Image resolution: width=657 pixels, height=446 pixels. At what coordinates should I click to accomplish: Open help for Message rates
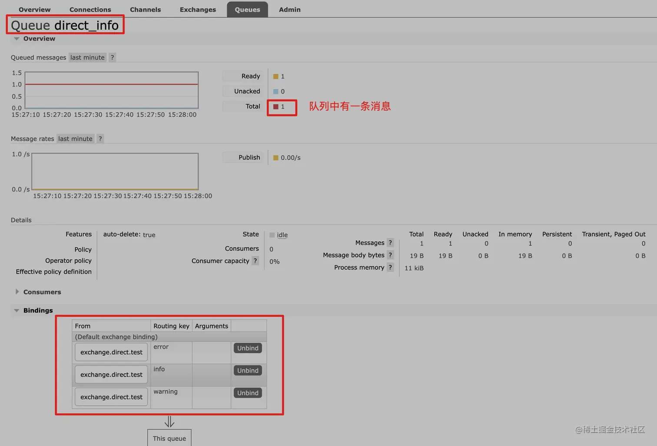[x=100, y=139]
